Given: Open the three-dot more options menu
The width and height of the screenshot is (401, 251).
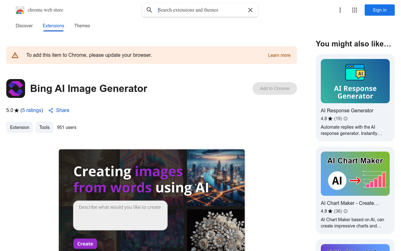Looking at the screenshot, I should click(x=340, y=10).
